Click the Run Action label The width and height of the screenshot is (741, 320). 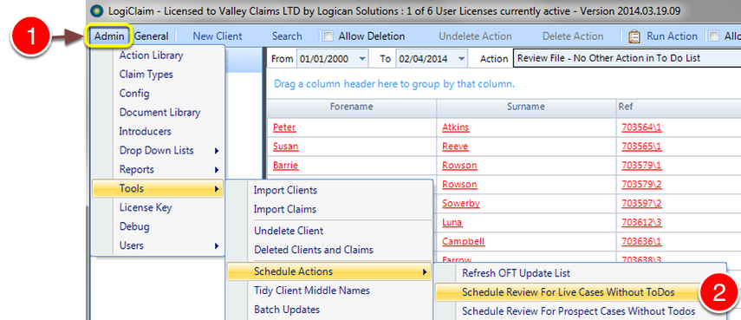[672, 36]
